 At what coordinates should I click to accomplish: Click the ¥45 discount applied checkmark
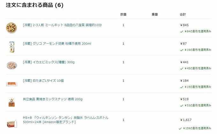click(x=182, y=68)
